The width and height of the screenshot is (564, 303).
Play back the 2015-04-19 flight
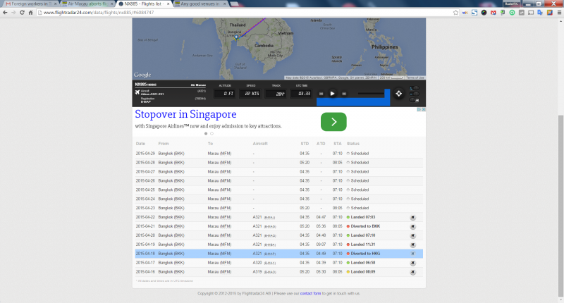(412, 245)
